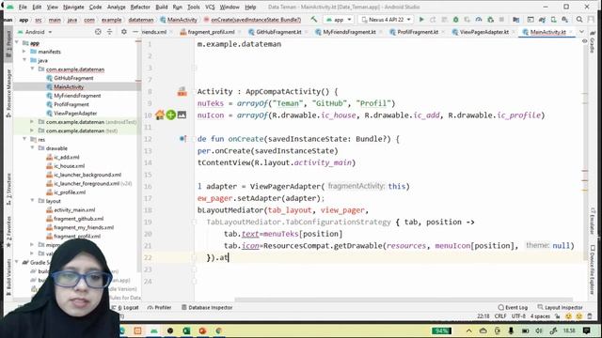This screenshot has height=338, width=602.
Task: Click the MainActivity breadcrumb in navigation bar
Action: pos(179,20)
